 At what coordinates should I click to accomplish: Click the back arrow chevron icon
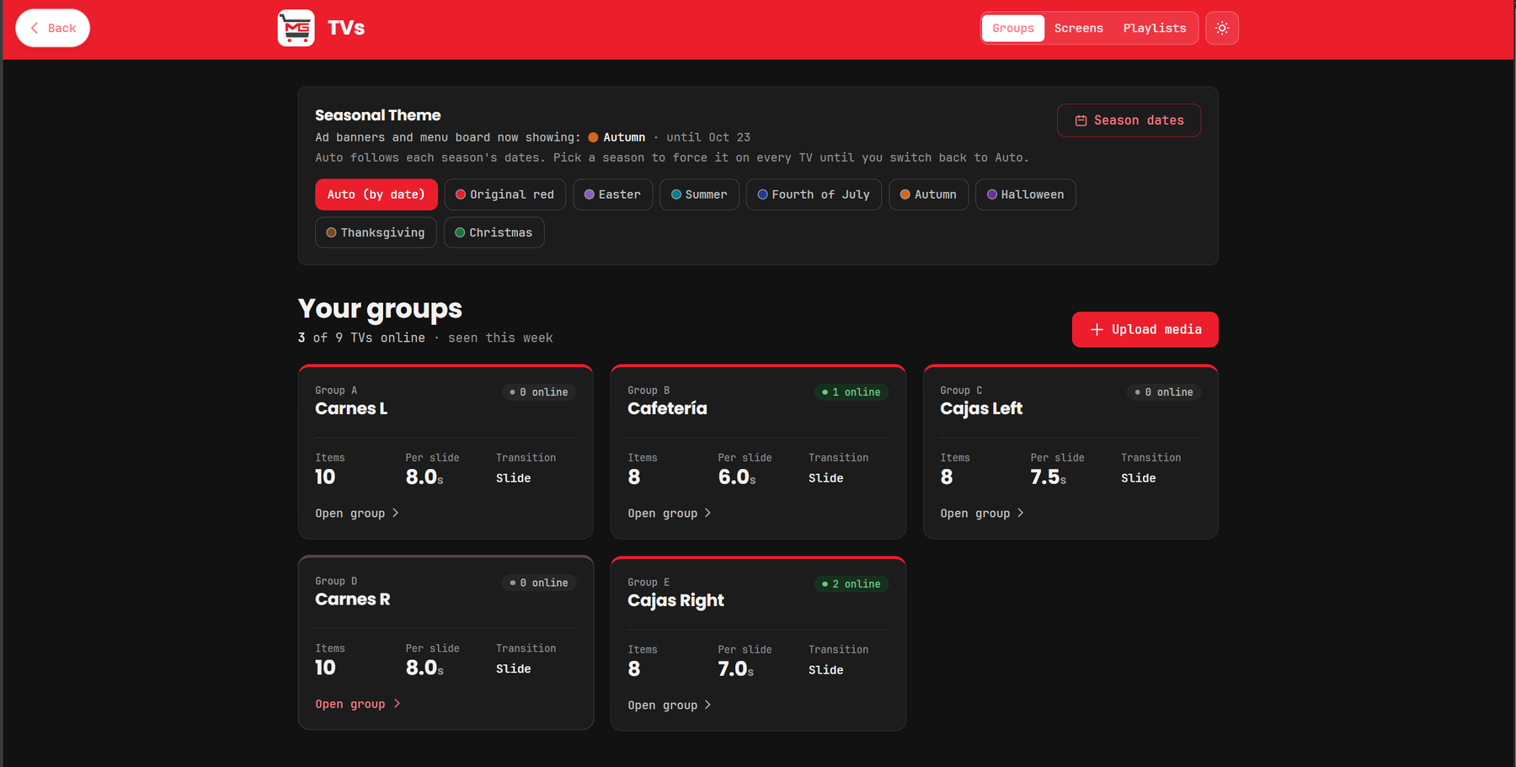(35, 28)
